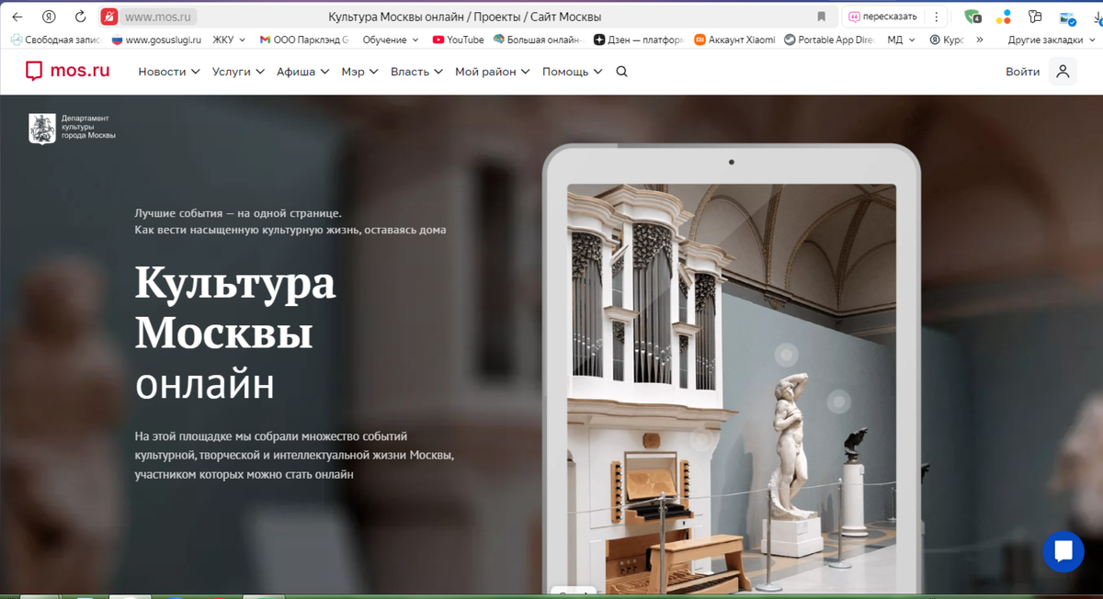Image resolution: width=1103 pixels, height=599 pixels.
Task: Open the Афиша menu
Action: pos(303,72)
